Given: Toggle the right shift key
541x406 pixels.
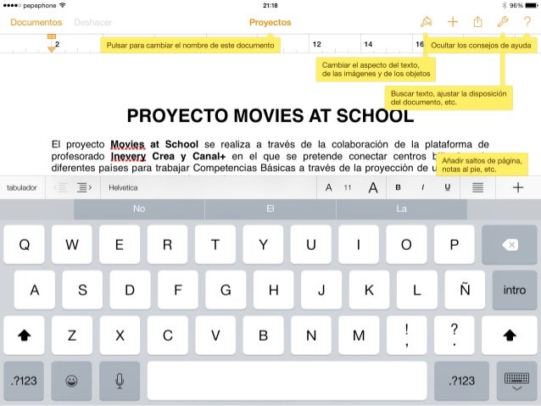Looking at the screenshot, I should click(510, 336).
